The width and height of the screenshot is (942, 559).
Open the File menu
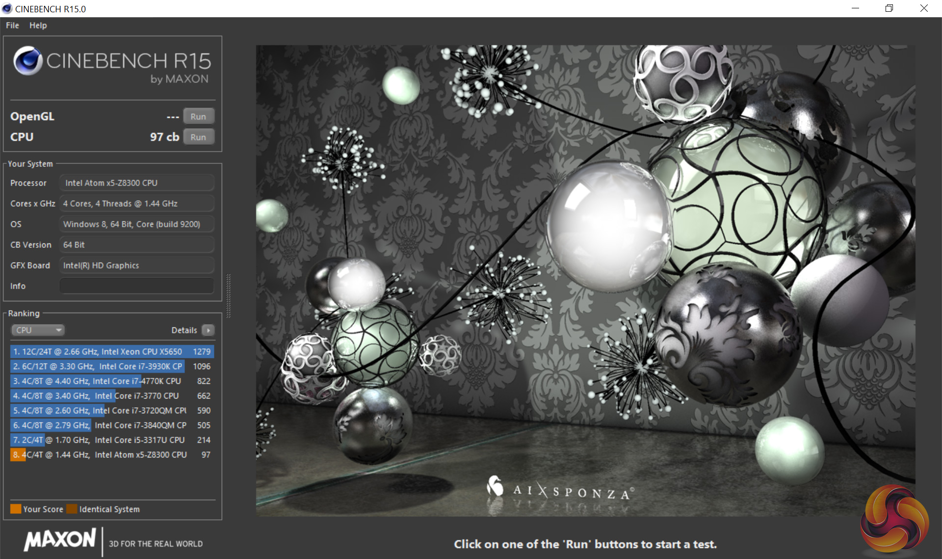[x=12, y=26]
